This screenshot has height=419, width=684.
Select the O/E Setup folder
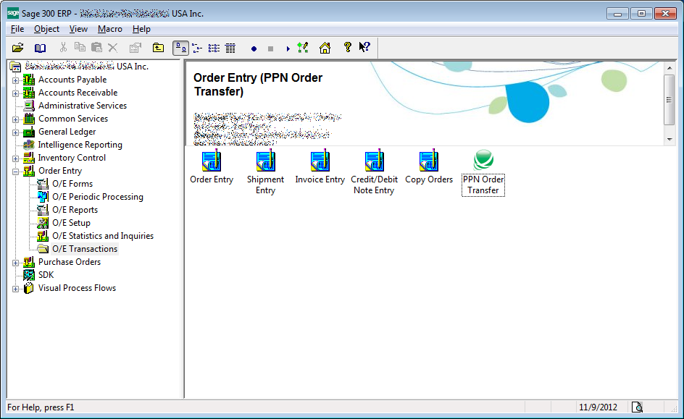[x=72, y=223]
